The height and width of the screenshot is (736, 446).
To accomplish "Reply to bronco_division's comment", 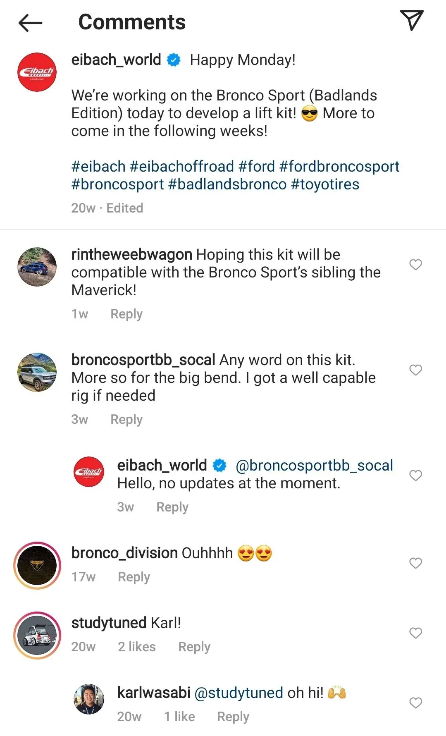I will (134, 577).
